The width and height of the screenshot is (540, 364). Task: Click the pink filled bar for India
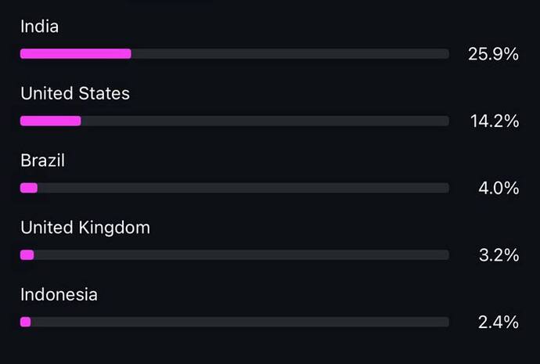75,54
